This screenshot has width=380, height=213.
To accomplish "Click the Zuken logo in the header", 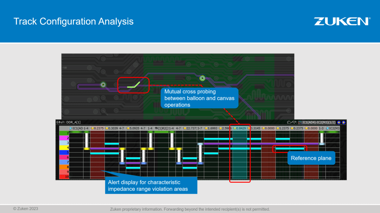I will 342,21.
